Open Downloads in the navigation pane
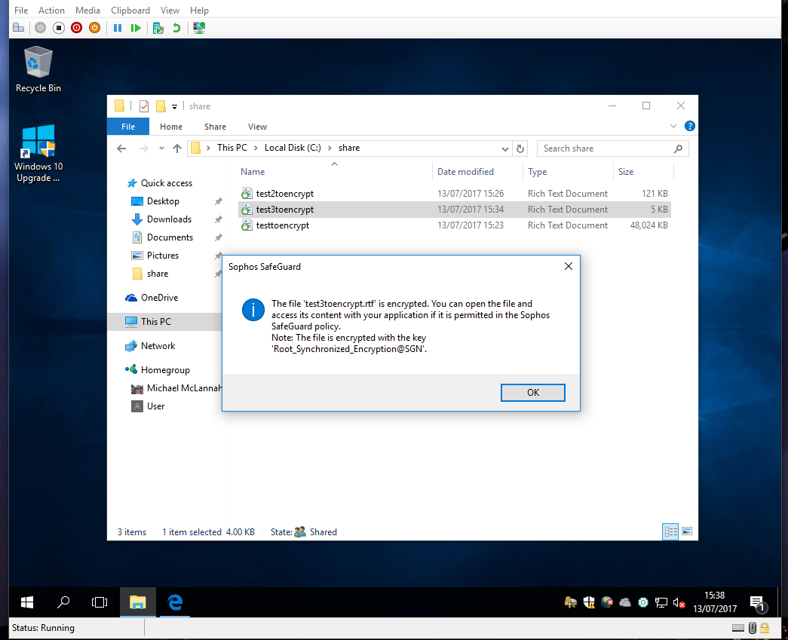Screen dimensions: 788x640 [x=169, y=219]
